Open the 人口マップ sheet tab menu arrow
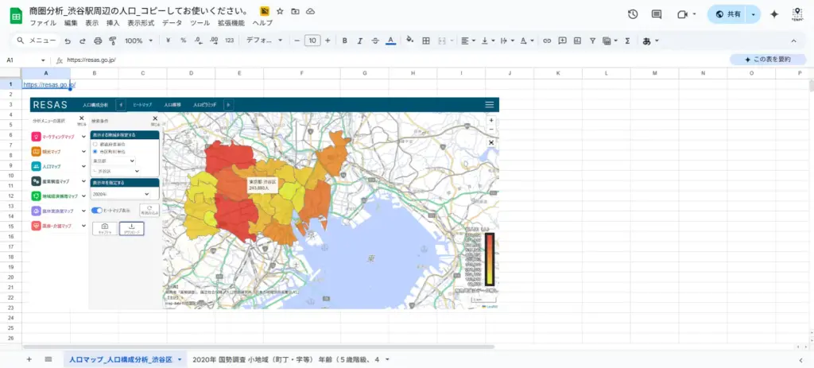The width and height of the screenshot is (814, 368). [x=180, y=359]
